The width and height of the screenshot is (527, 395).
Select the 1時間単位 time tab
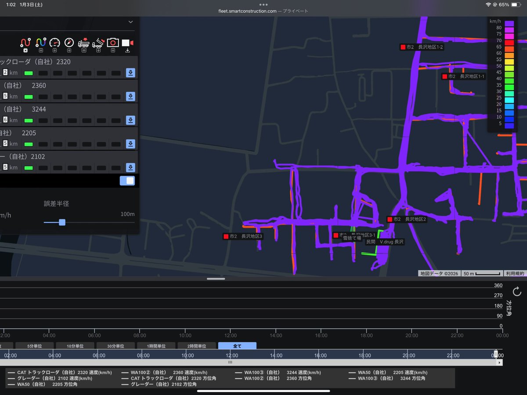[x=156, y=346]
